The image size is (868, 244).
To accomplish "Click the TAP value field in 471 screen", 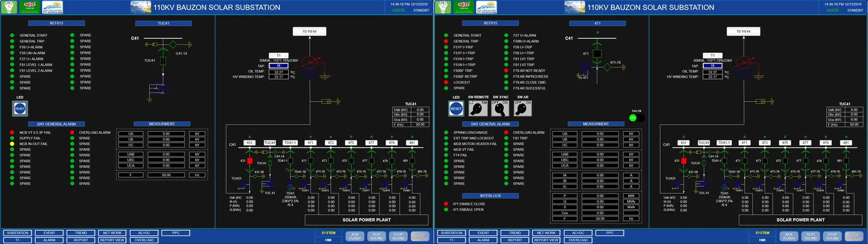I will (713, 66).
